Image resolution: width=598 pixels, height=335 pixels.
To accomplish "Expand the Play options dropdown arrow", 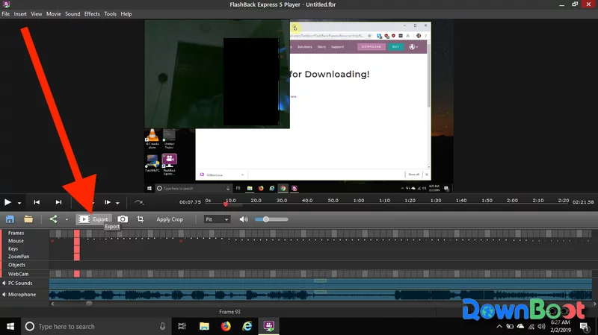I will [19, 203].
